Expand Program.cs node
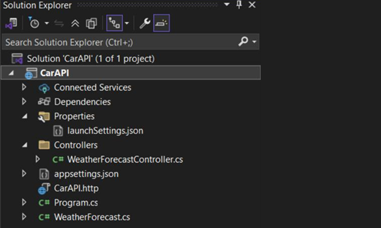The width and height of the screenshot is (381, 228). coord(24,202)
